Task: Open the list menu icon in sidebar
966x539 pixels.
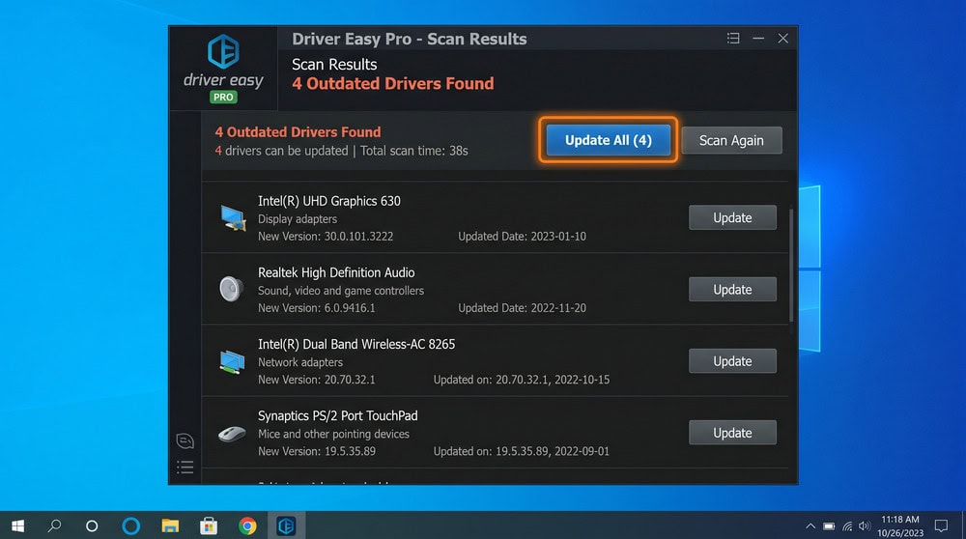Action: pos(185,467)
